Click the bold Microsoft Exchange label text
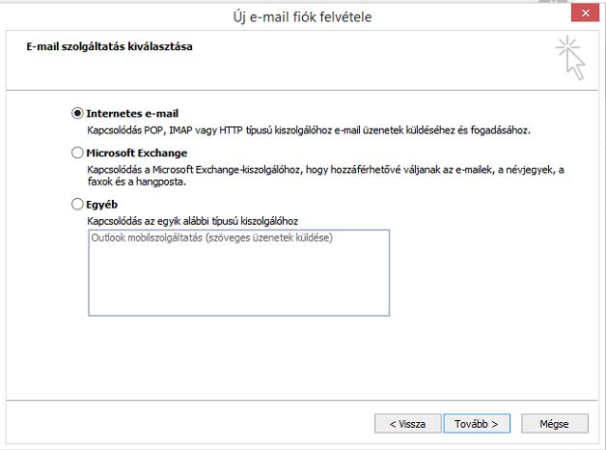The image size is (606, 450). click(136, 154)
